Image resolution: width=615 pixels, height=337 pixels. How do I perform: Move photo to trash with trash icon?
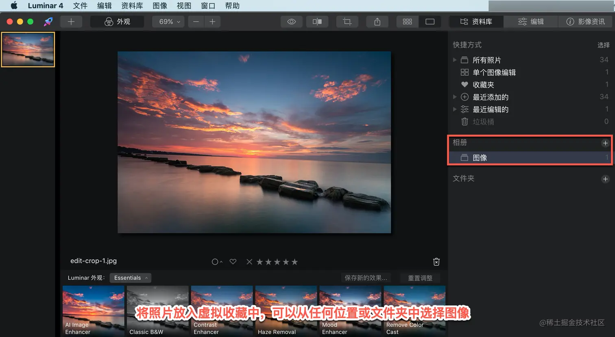tap(436, 262)
